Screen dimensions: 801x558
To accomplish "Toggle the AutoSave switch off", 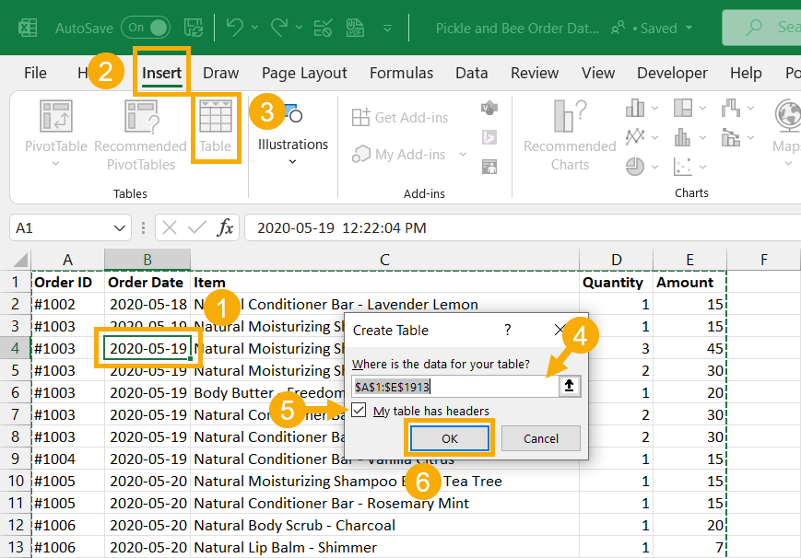I will coord(146,28).
